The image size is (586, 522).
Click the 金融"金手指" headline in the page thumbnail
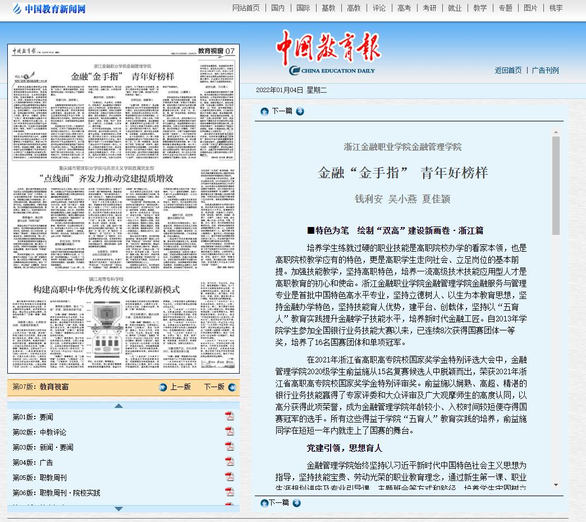pos(122,77)
